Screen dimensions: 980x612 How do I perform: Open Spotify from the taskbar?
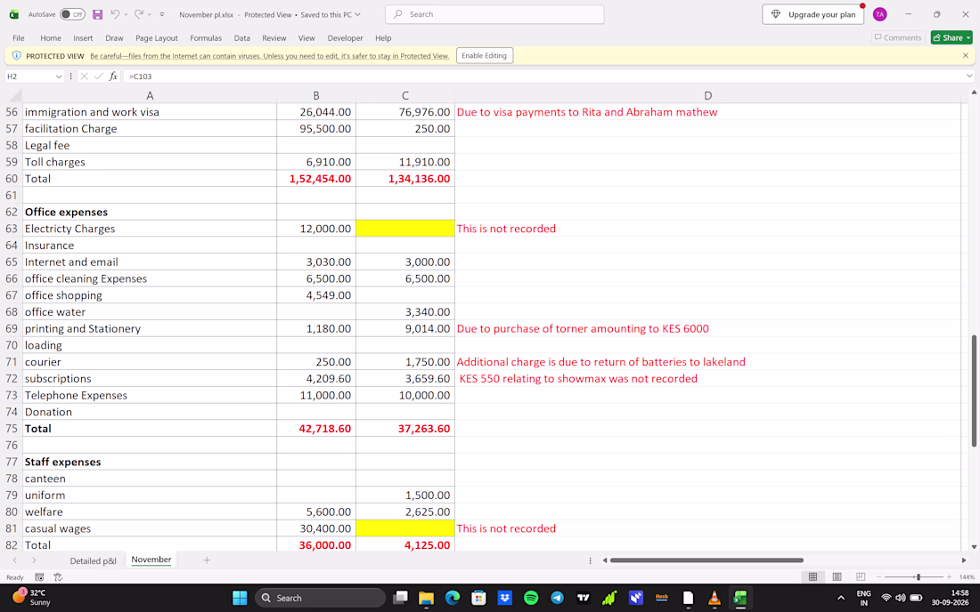[531, 598]
